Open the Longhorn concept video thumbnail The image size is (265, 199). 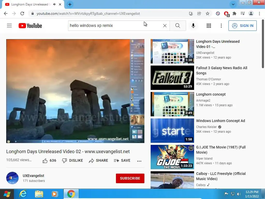tap(172, 104)
